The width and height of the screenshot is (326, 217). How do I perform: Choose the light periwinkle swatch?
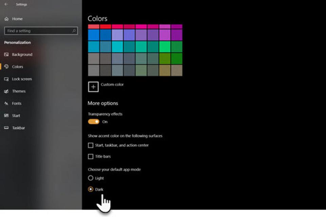(x=117, y=35)
